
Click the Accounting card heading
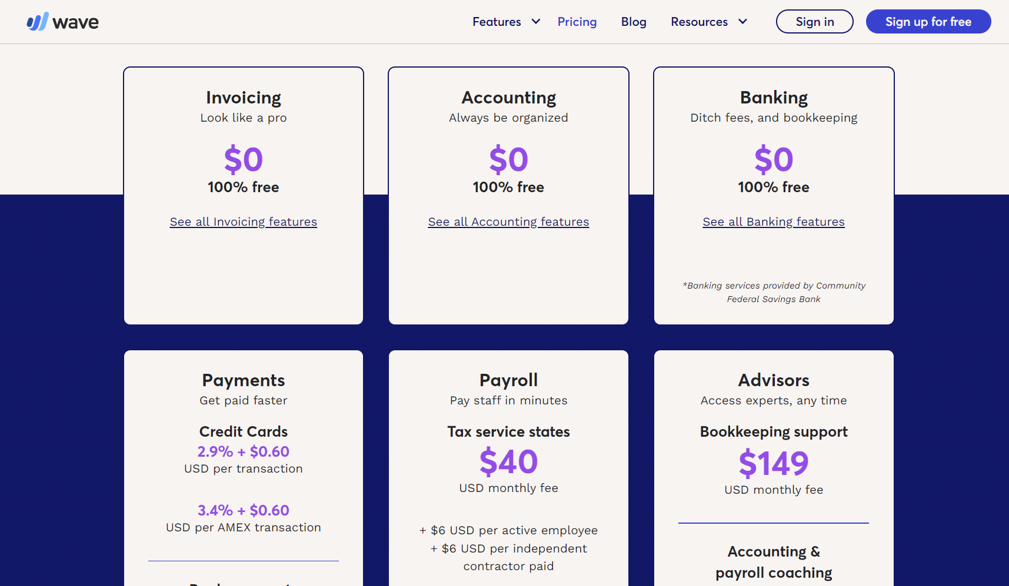click(x=509, y=98)
